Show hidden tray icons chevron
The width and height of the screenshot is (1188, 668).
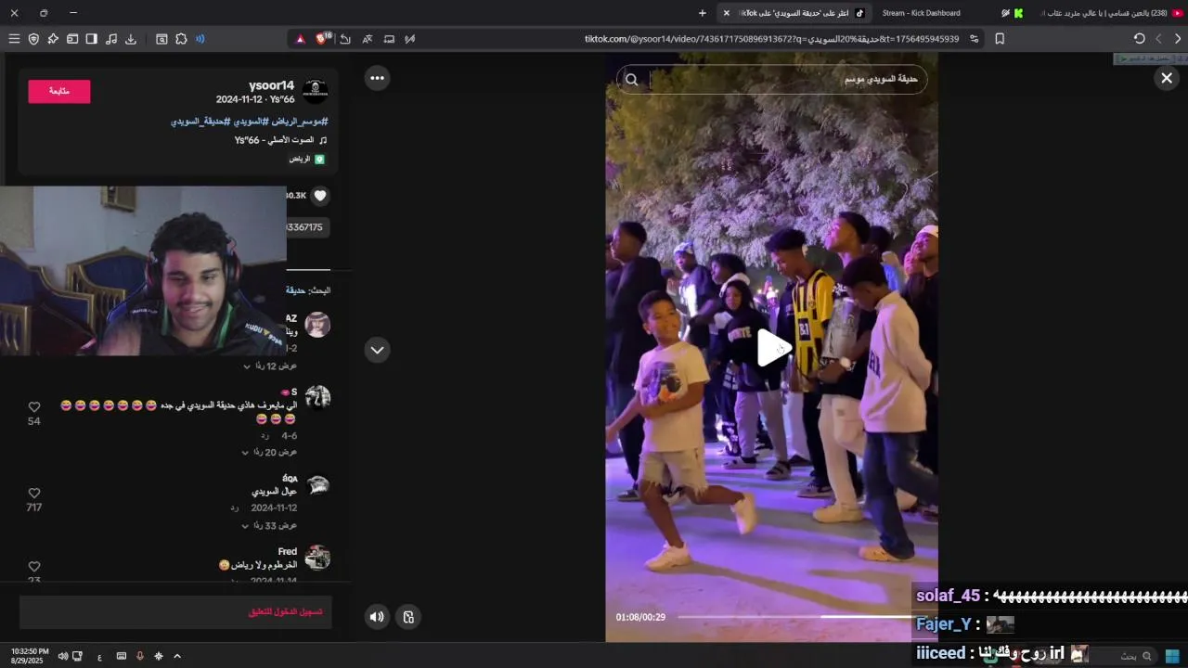[x=177, y=656]
